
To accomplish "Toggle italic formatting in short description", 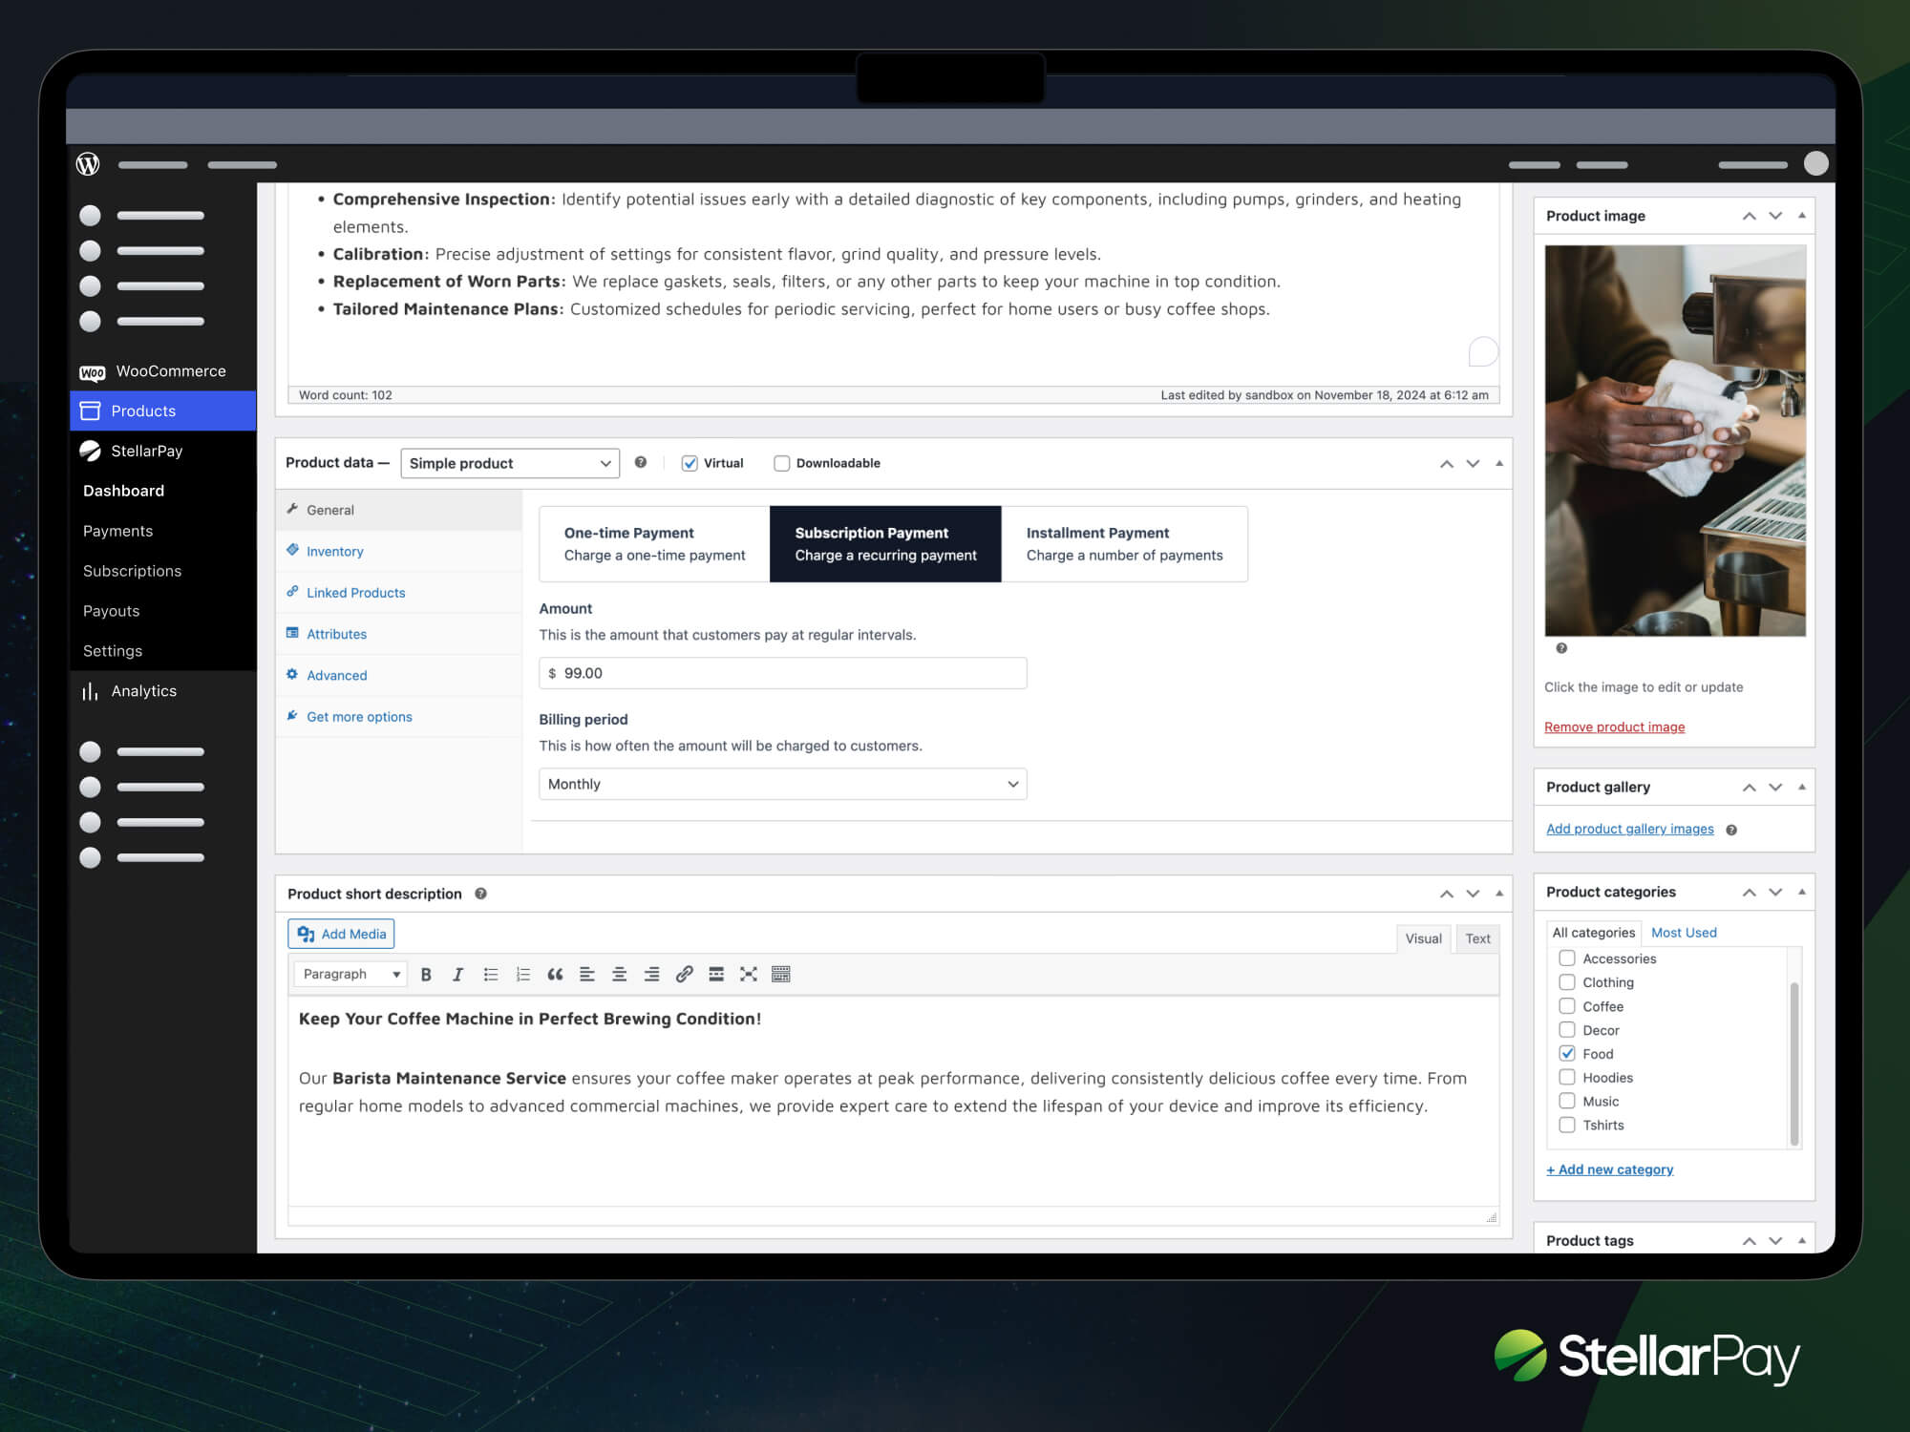I will [458, 975].
